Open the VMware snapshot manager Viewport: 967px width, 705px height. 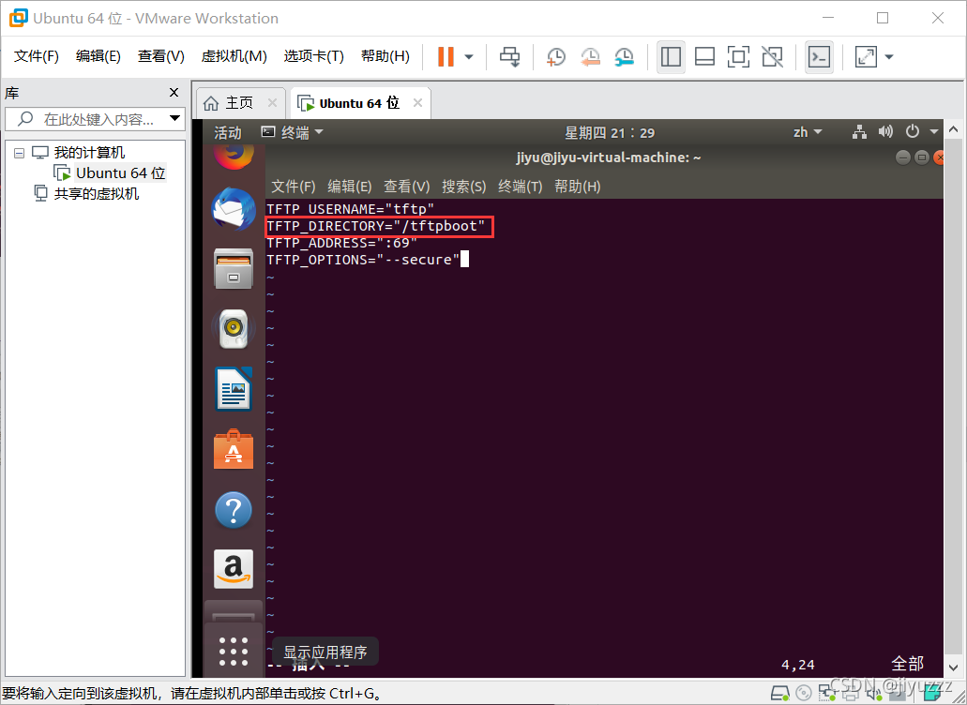[624, 57]
